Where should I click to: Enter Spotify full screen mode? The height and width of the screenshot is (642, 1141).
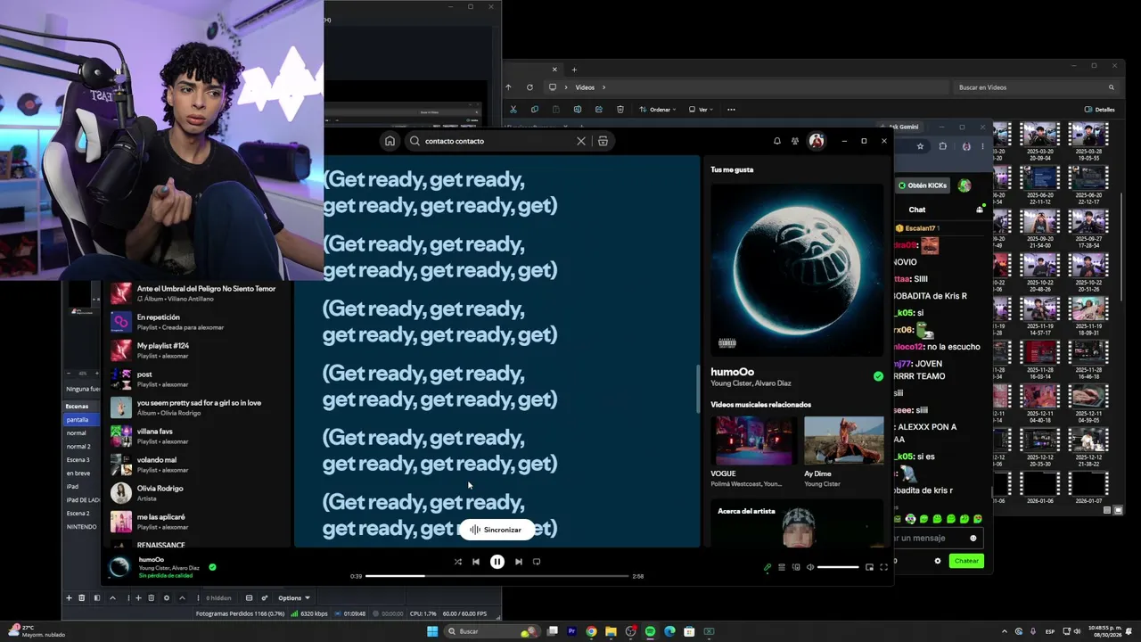click(x=883, y=567)
